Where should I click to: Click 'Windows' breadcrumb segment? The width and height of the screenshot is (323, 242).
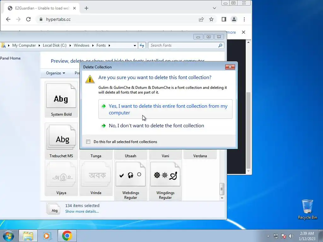pos(82,45)
